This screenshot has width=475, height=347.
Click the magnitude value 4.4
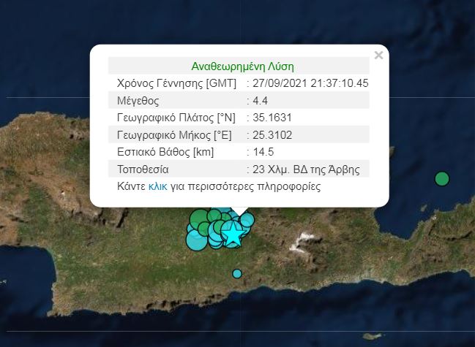click(261, 100)
